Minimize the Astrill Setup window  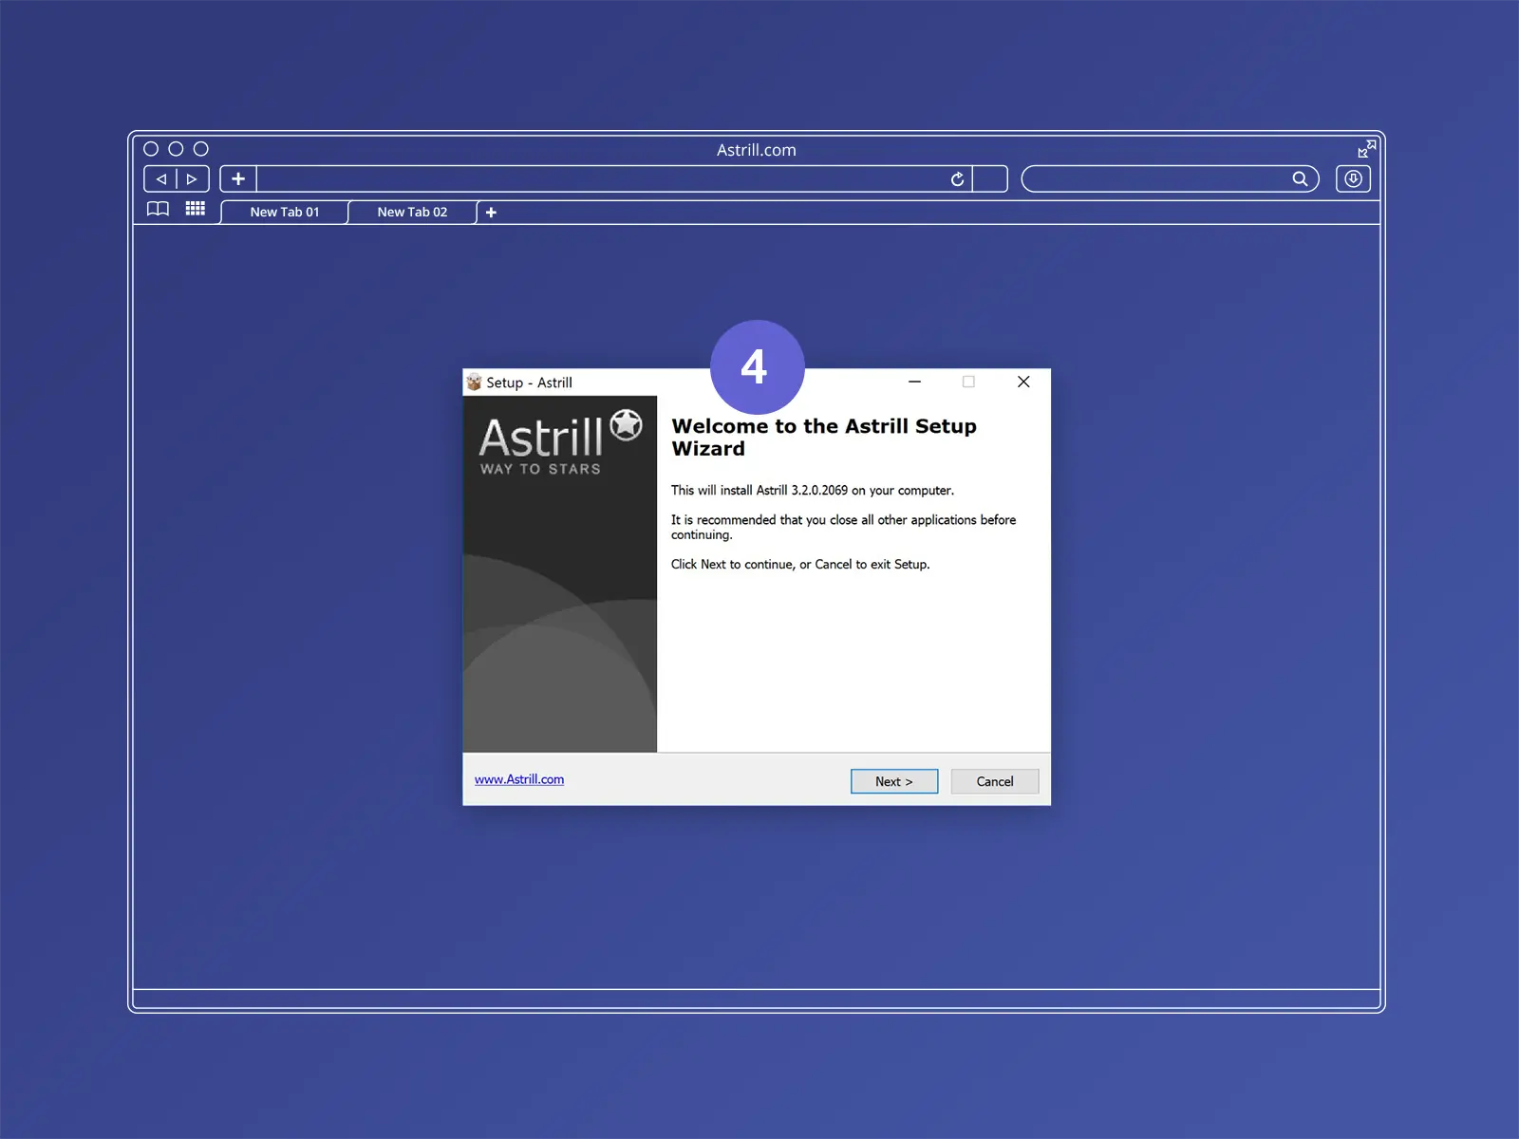(915, 382)
